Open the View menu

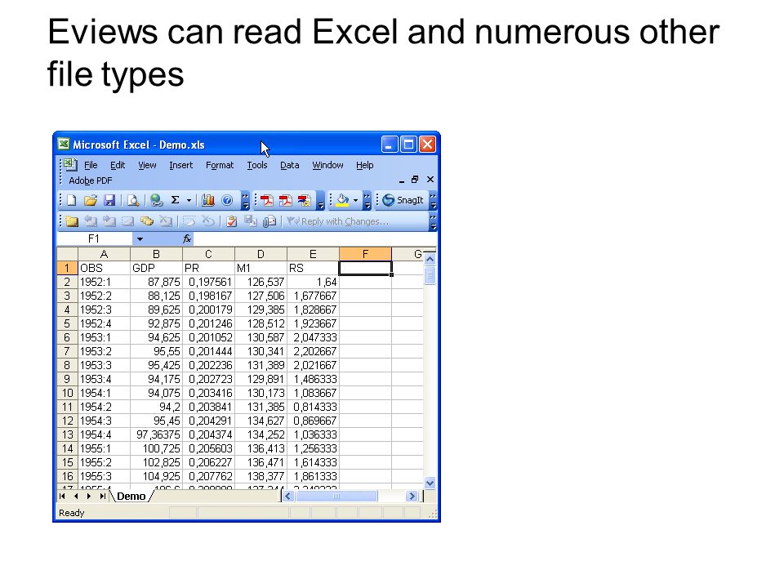147,165
